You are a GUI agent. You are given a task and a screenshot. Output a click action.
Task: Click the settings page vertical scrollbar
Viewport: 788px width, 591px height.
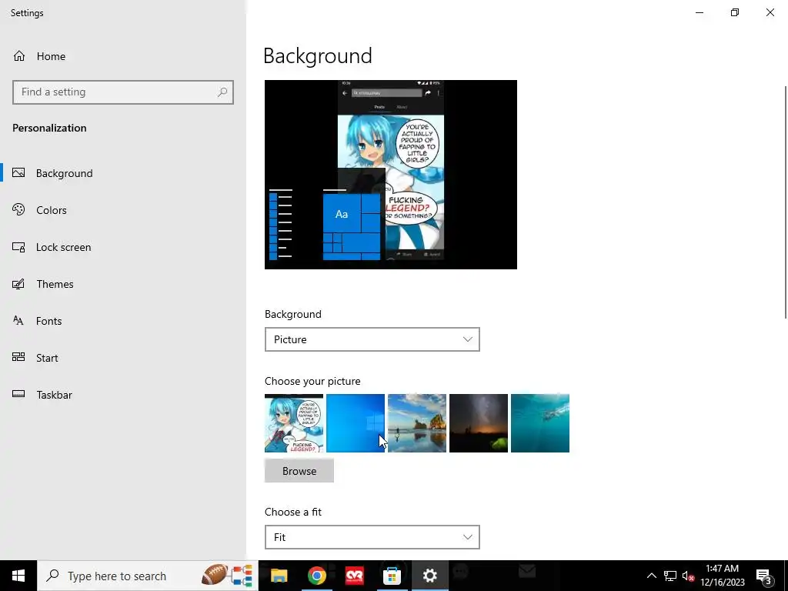point(786,202)
